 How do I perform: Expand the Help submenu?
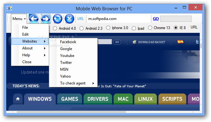point(30,55)
